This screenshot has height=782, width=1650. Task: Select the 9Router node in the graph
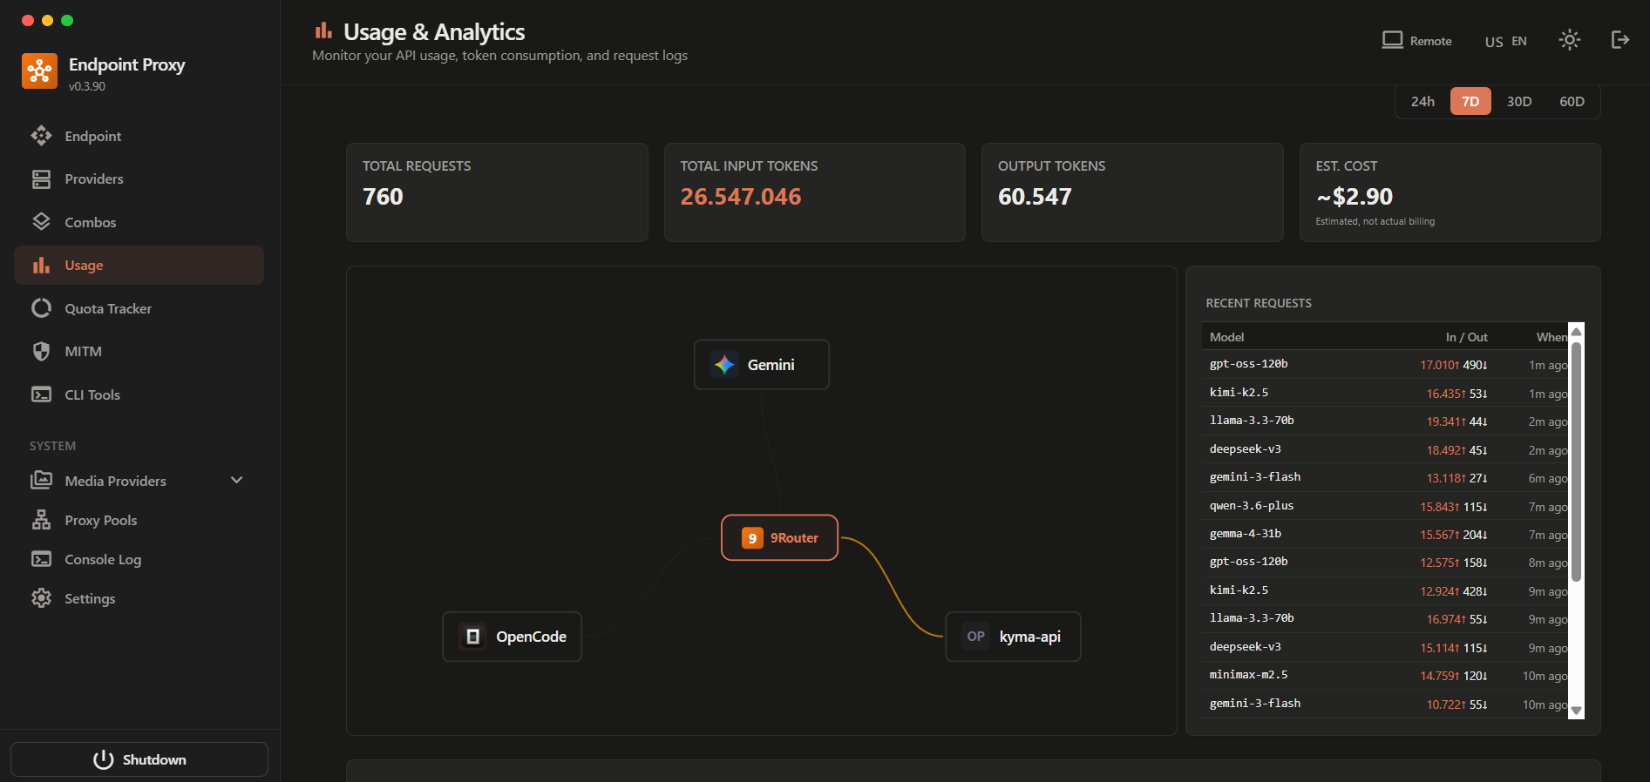779,538
